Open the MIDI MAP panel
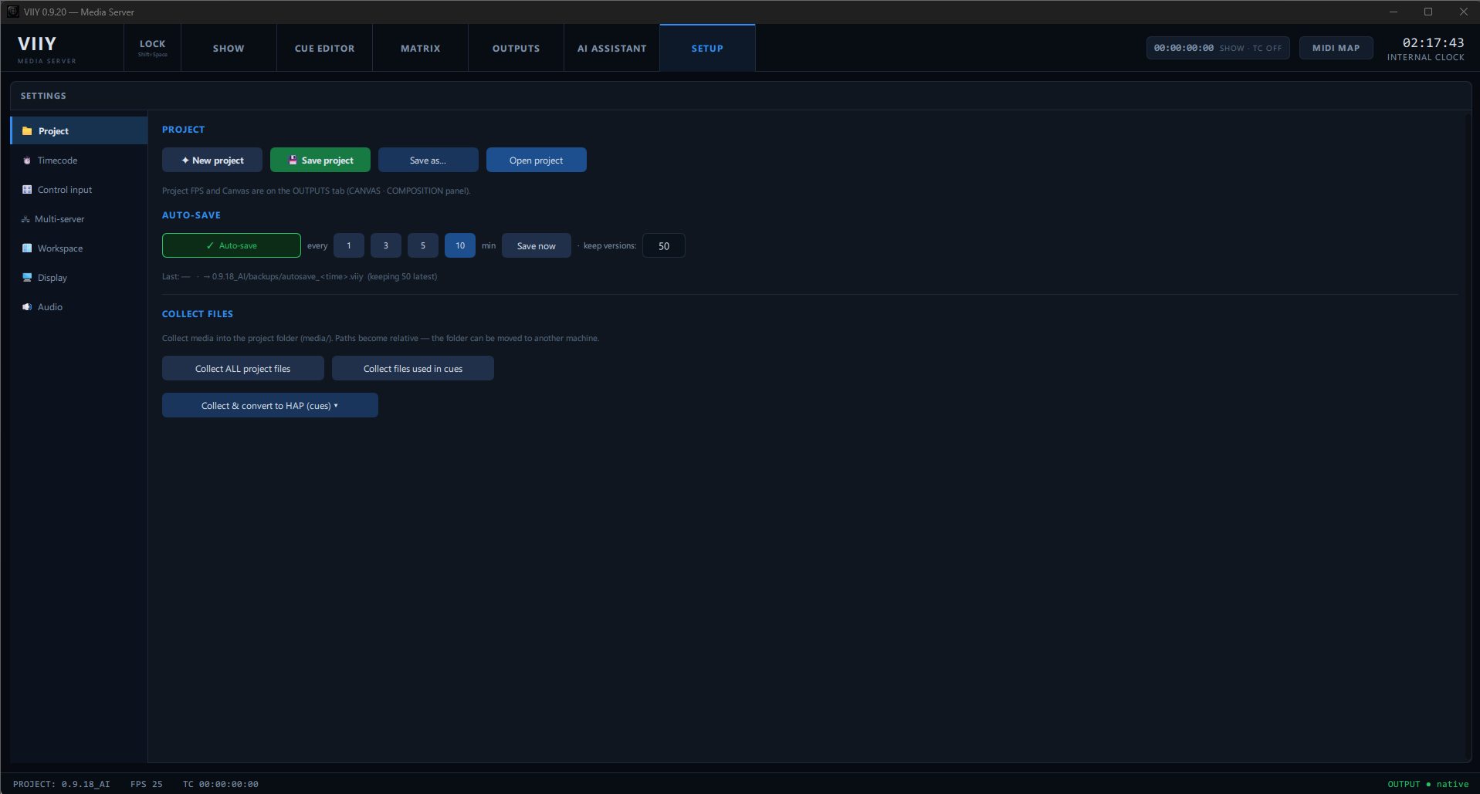The width and height of the screenshot is (1480, 794). 1336,48
